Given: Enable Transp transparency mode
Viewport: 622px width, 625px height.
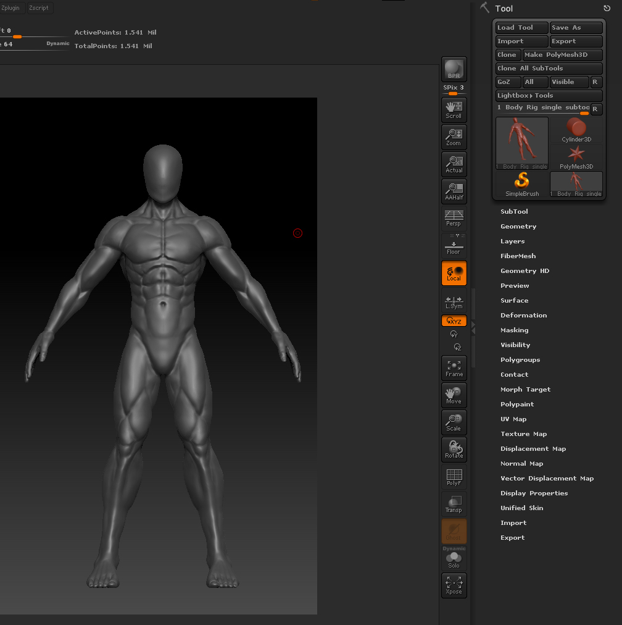Looking at the screenshot, I should [454, 503].
